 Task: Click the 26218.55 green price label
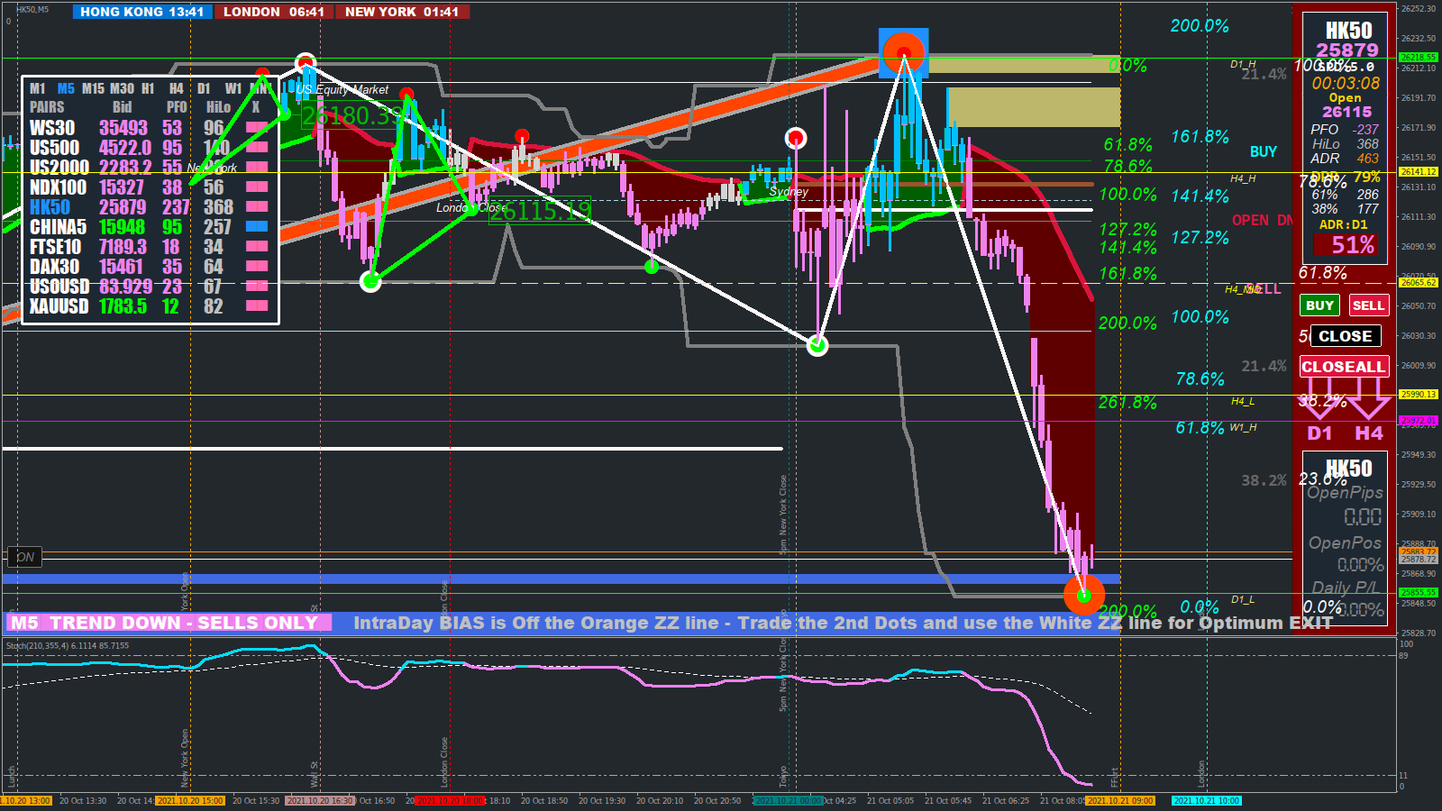click(1419, 58)
